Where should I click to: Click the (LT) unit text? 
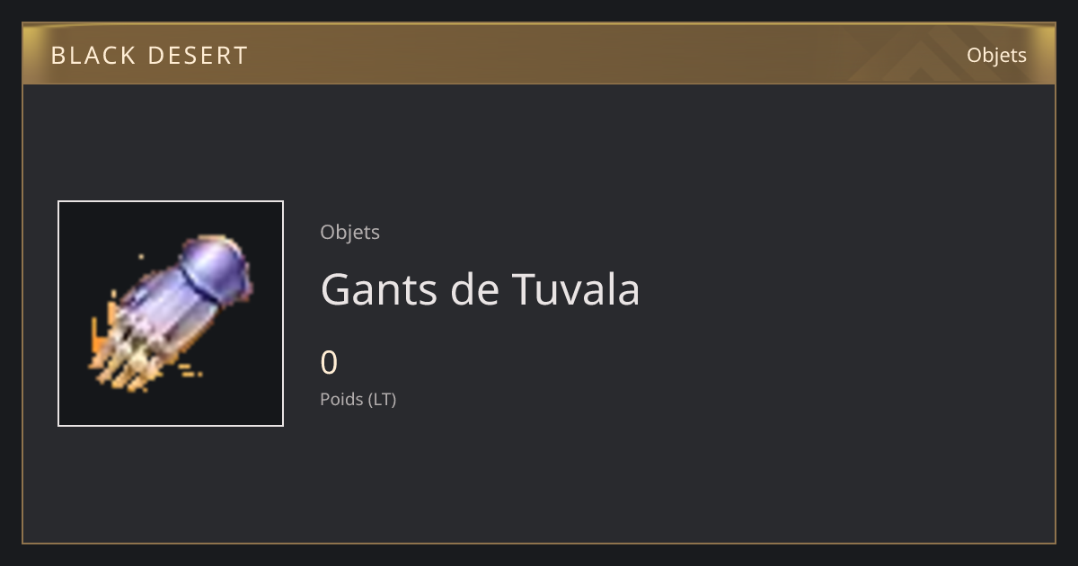tap(382, 399)
